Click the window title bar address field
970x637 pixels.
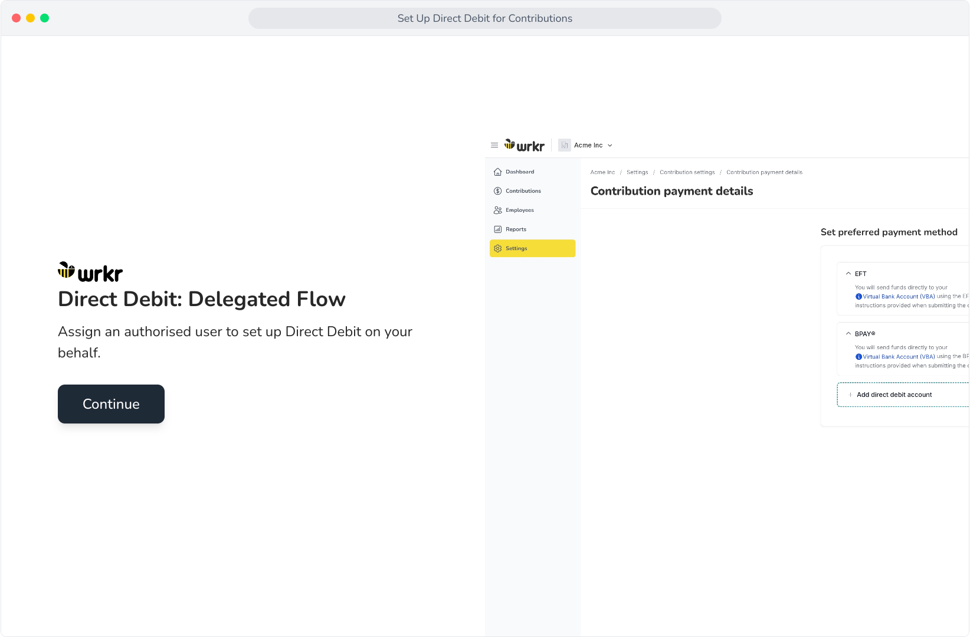(484, 18)
